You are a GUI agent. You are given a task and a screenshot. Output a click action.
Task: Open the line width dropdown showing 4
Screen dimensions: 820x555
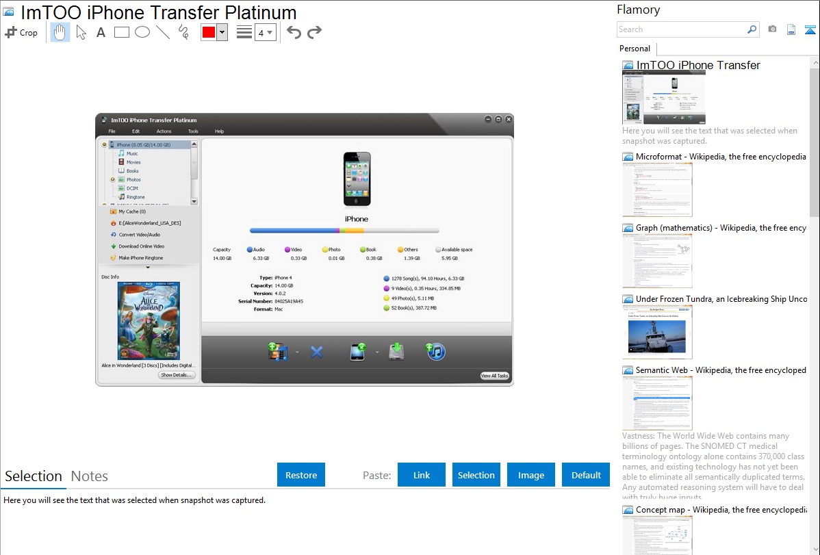point(266,32)
